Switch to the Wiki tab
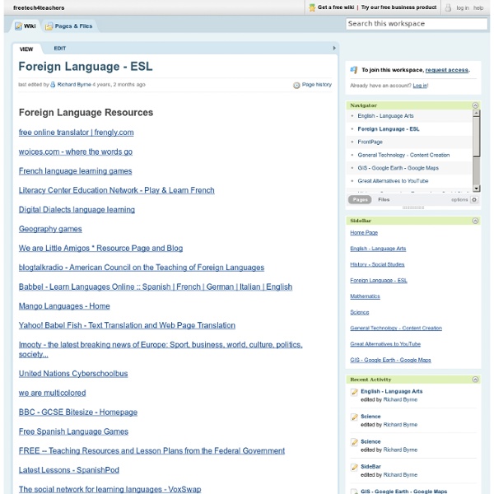The image size is (494, 494). click(x=26, y=26)
